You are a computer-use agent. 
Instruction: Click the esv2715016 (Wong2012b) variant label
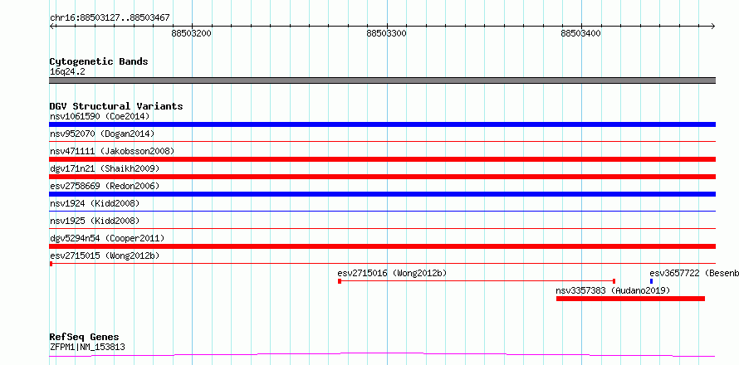(x=392, y=273)
